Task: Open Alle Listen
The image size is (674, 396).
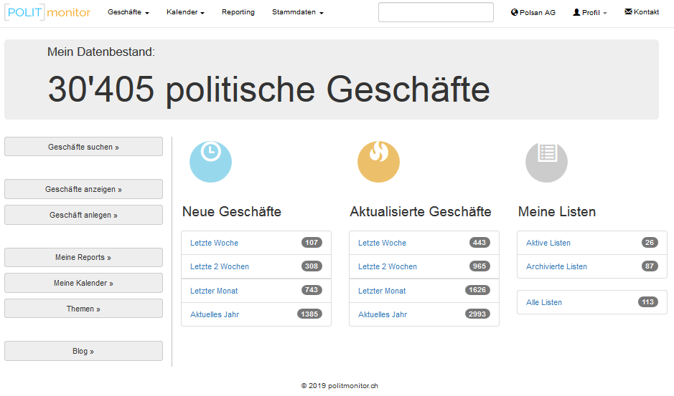Action: pos(592,302)
